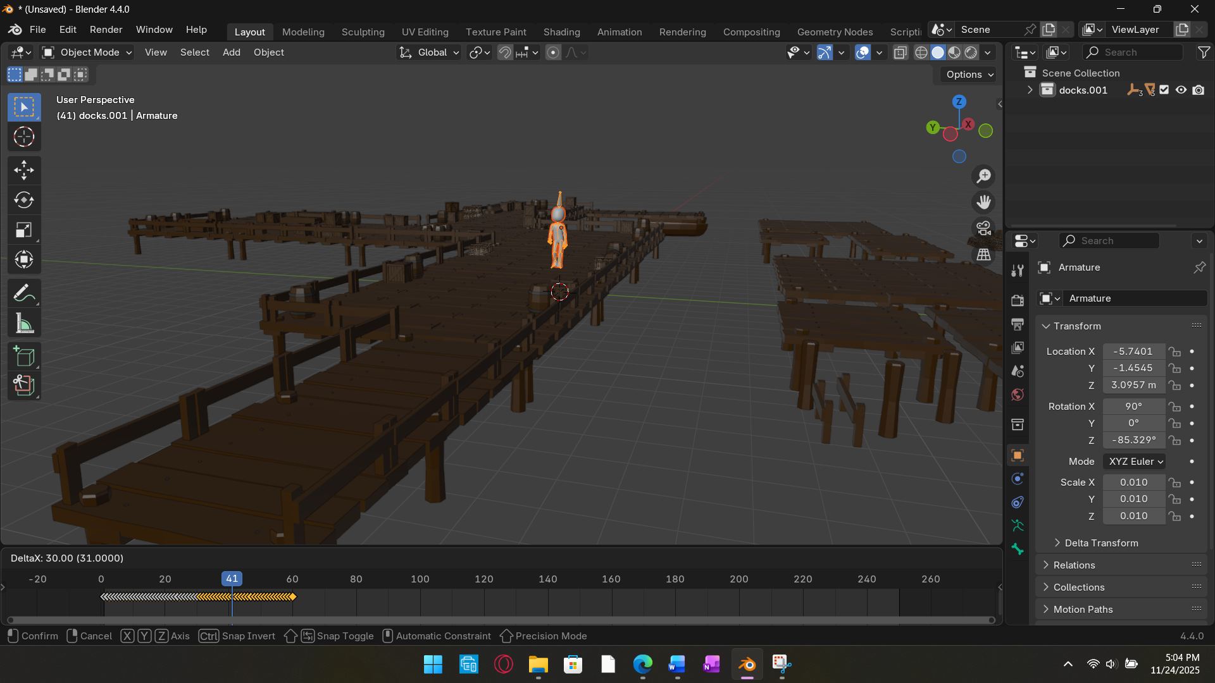Open the File menu
Viewport: 1215px width, 683px height.
point(37,30)
